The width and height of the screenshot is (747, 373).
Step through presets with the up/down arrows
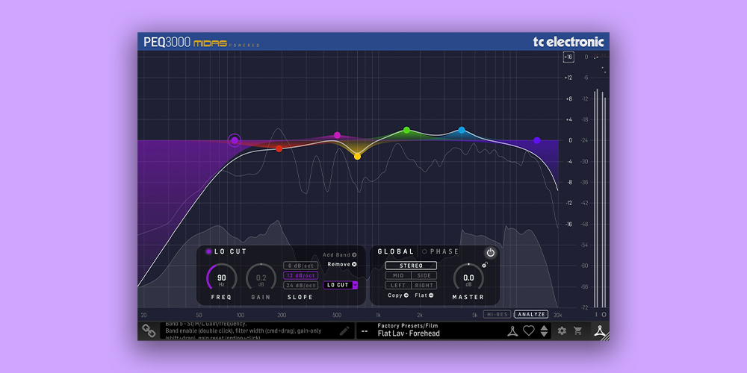click(544, 330)
